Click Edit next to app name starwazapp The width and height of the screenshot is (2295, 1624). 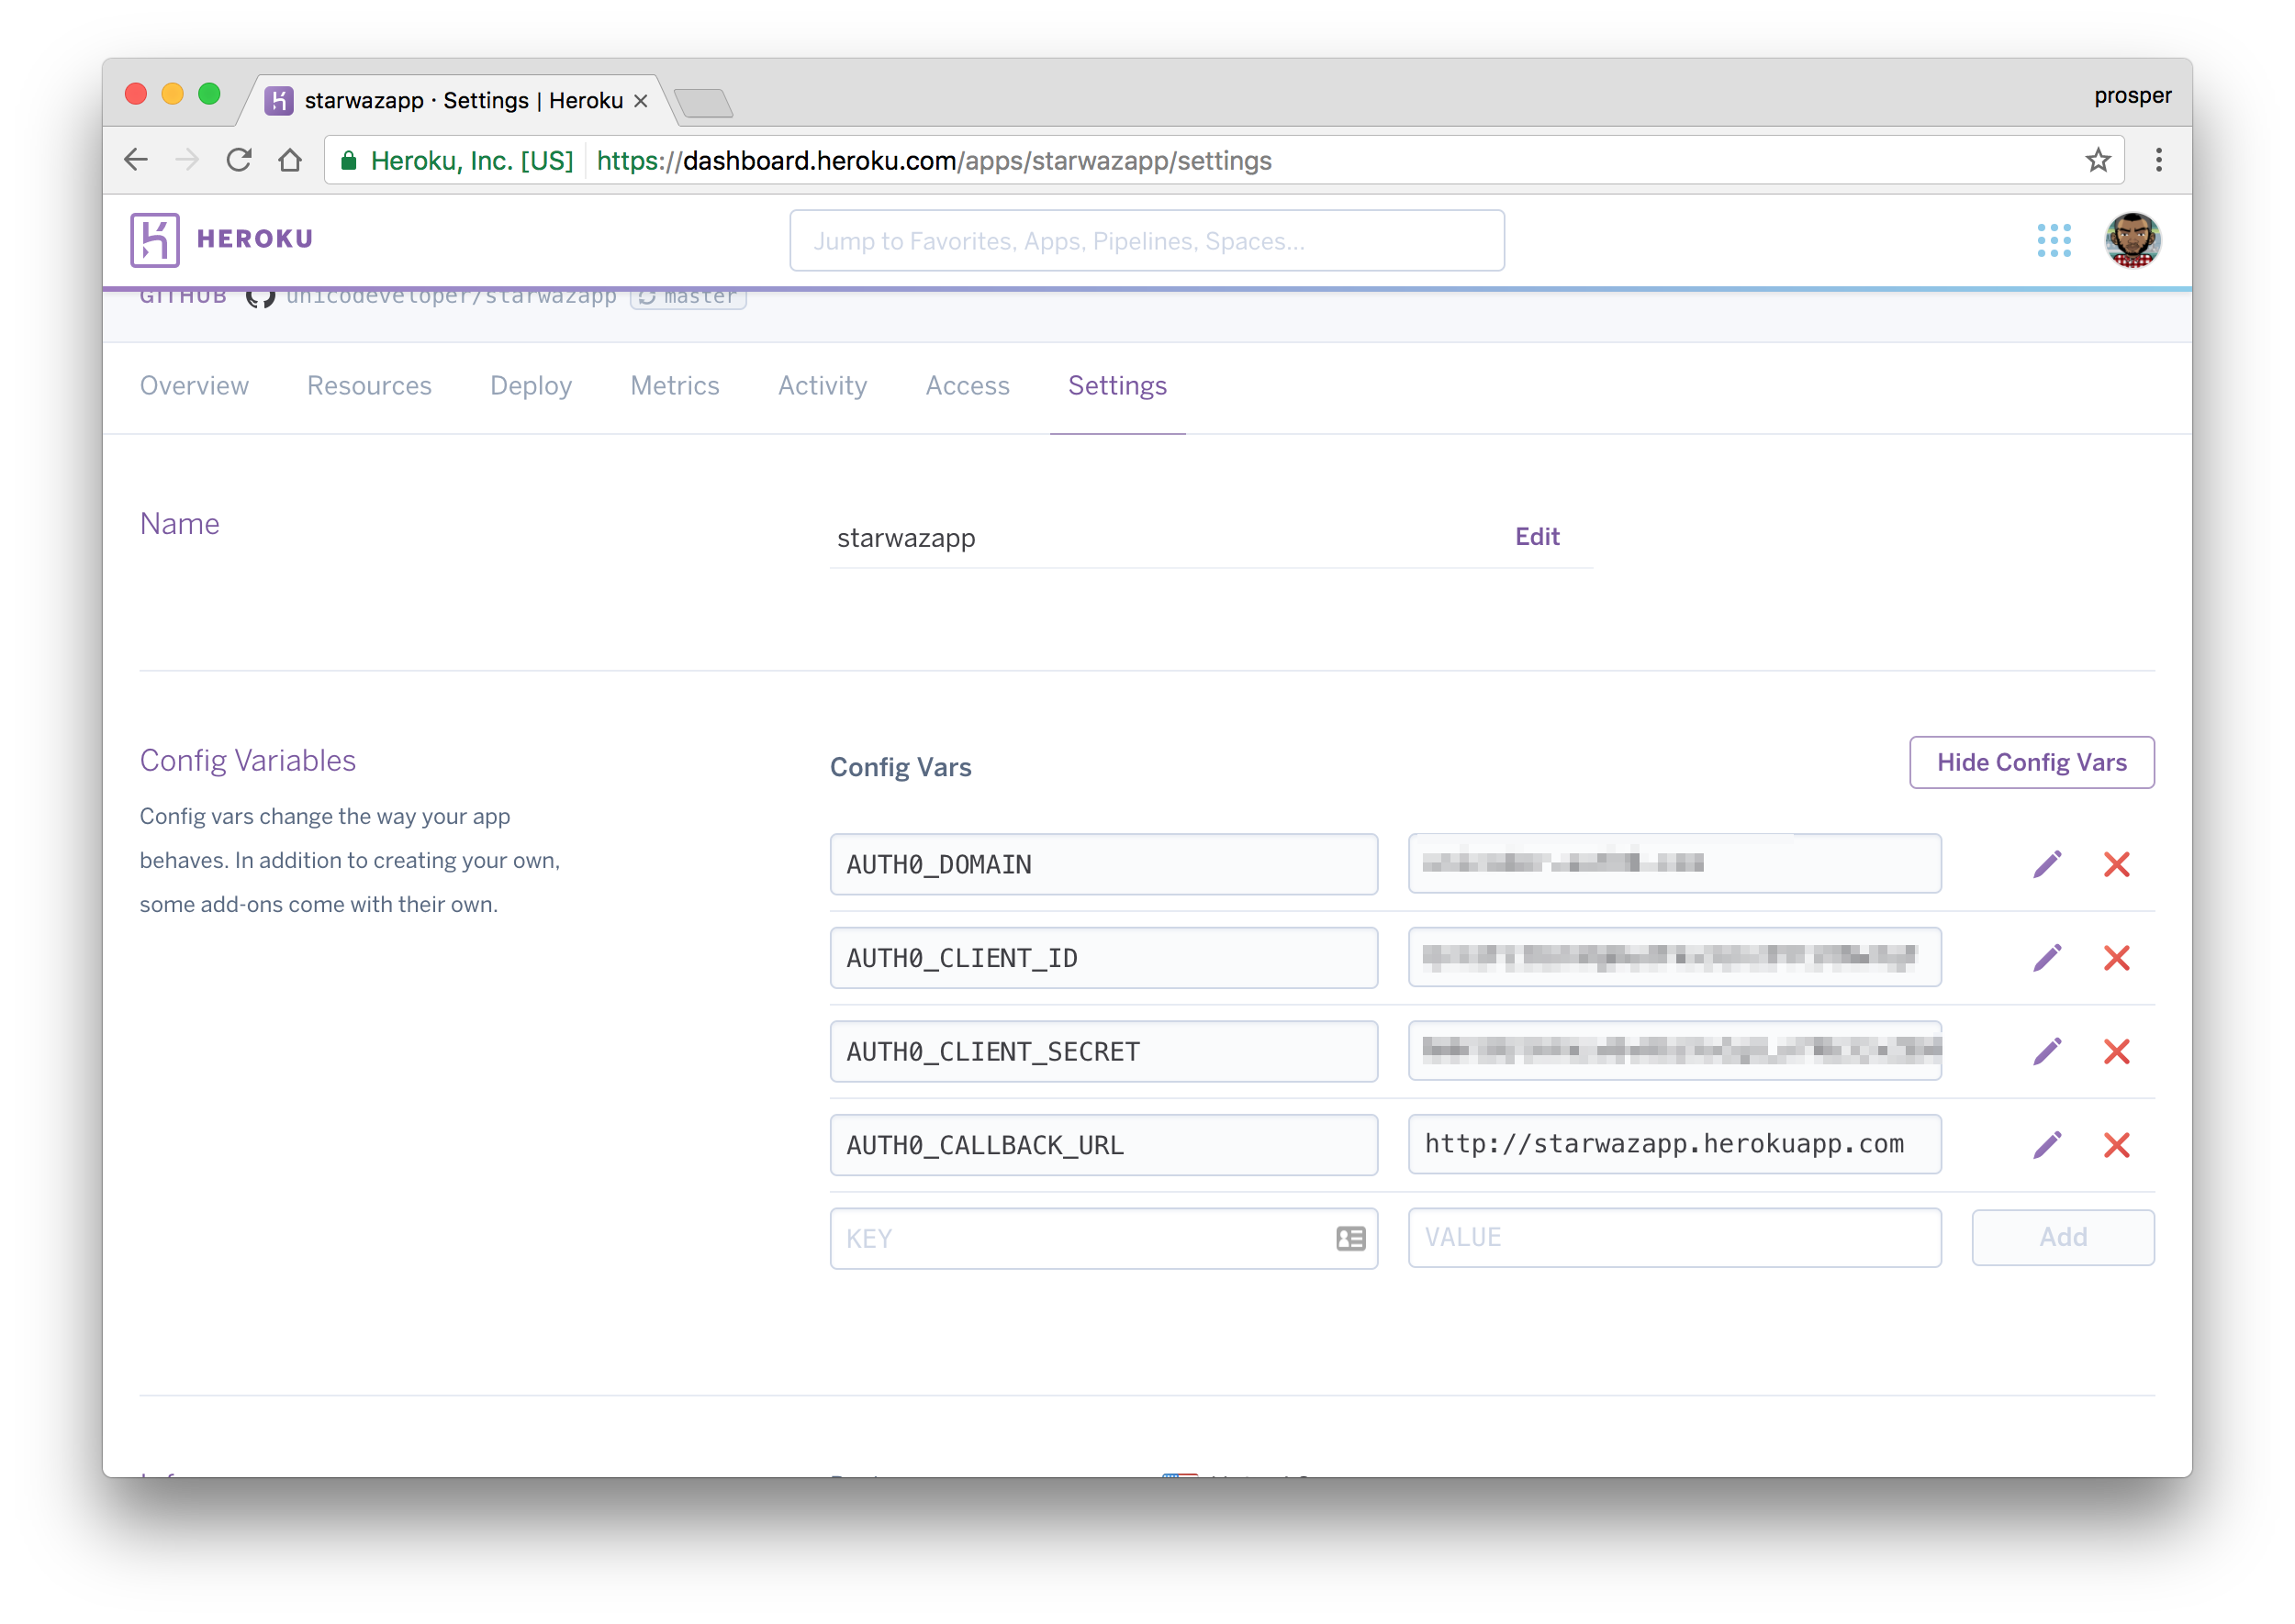point(1537,537)
